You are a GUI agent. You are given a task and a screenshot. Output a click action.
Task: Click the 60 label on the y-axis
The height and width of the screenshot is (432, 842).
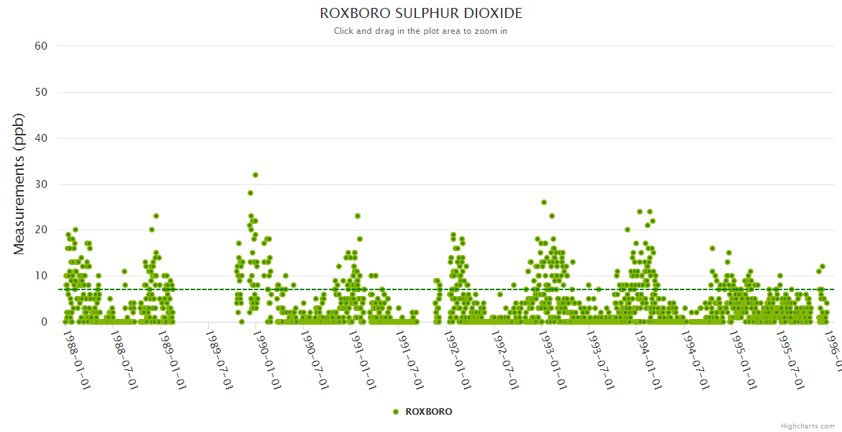(41, 46)
